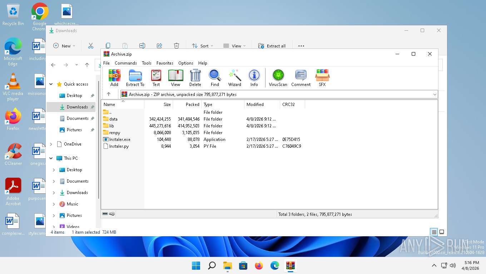Screen dimensions: 486x274
Task: Navigate back in Downloads window
Action: pyautogui.click(x=53, y=65)
